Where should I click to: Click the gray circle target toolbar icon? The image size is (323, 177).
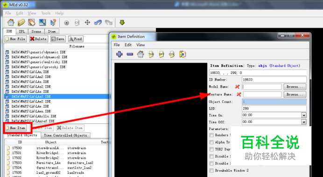(x=66, y=23)
